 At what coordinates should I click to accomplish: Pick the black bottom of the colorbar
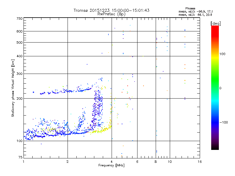coord(215,148)
